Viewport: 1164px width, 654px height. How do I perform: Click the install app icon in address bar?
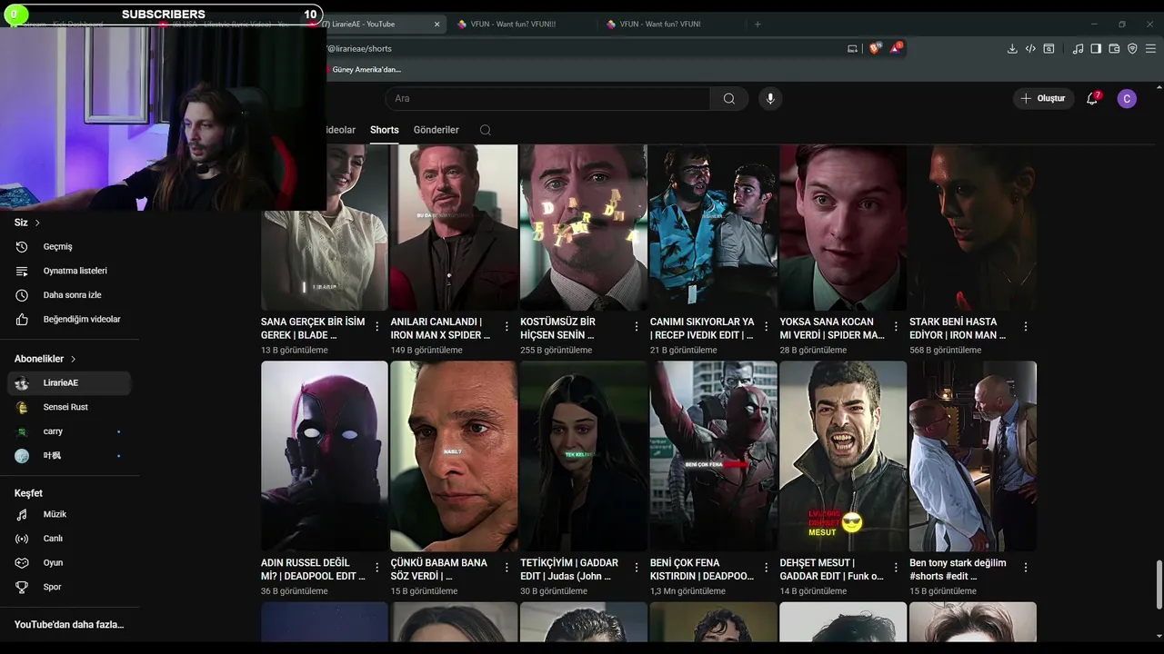tap(852, 48)
